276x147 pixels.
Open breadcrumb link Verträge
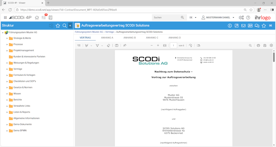(x=109, y=32)
